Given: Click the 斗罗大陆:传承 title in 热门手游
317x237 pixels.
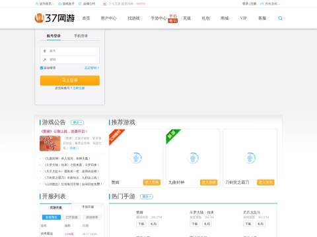Looking at the screenshot, I should [201, 212].
